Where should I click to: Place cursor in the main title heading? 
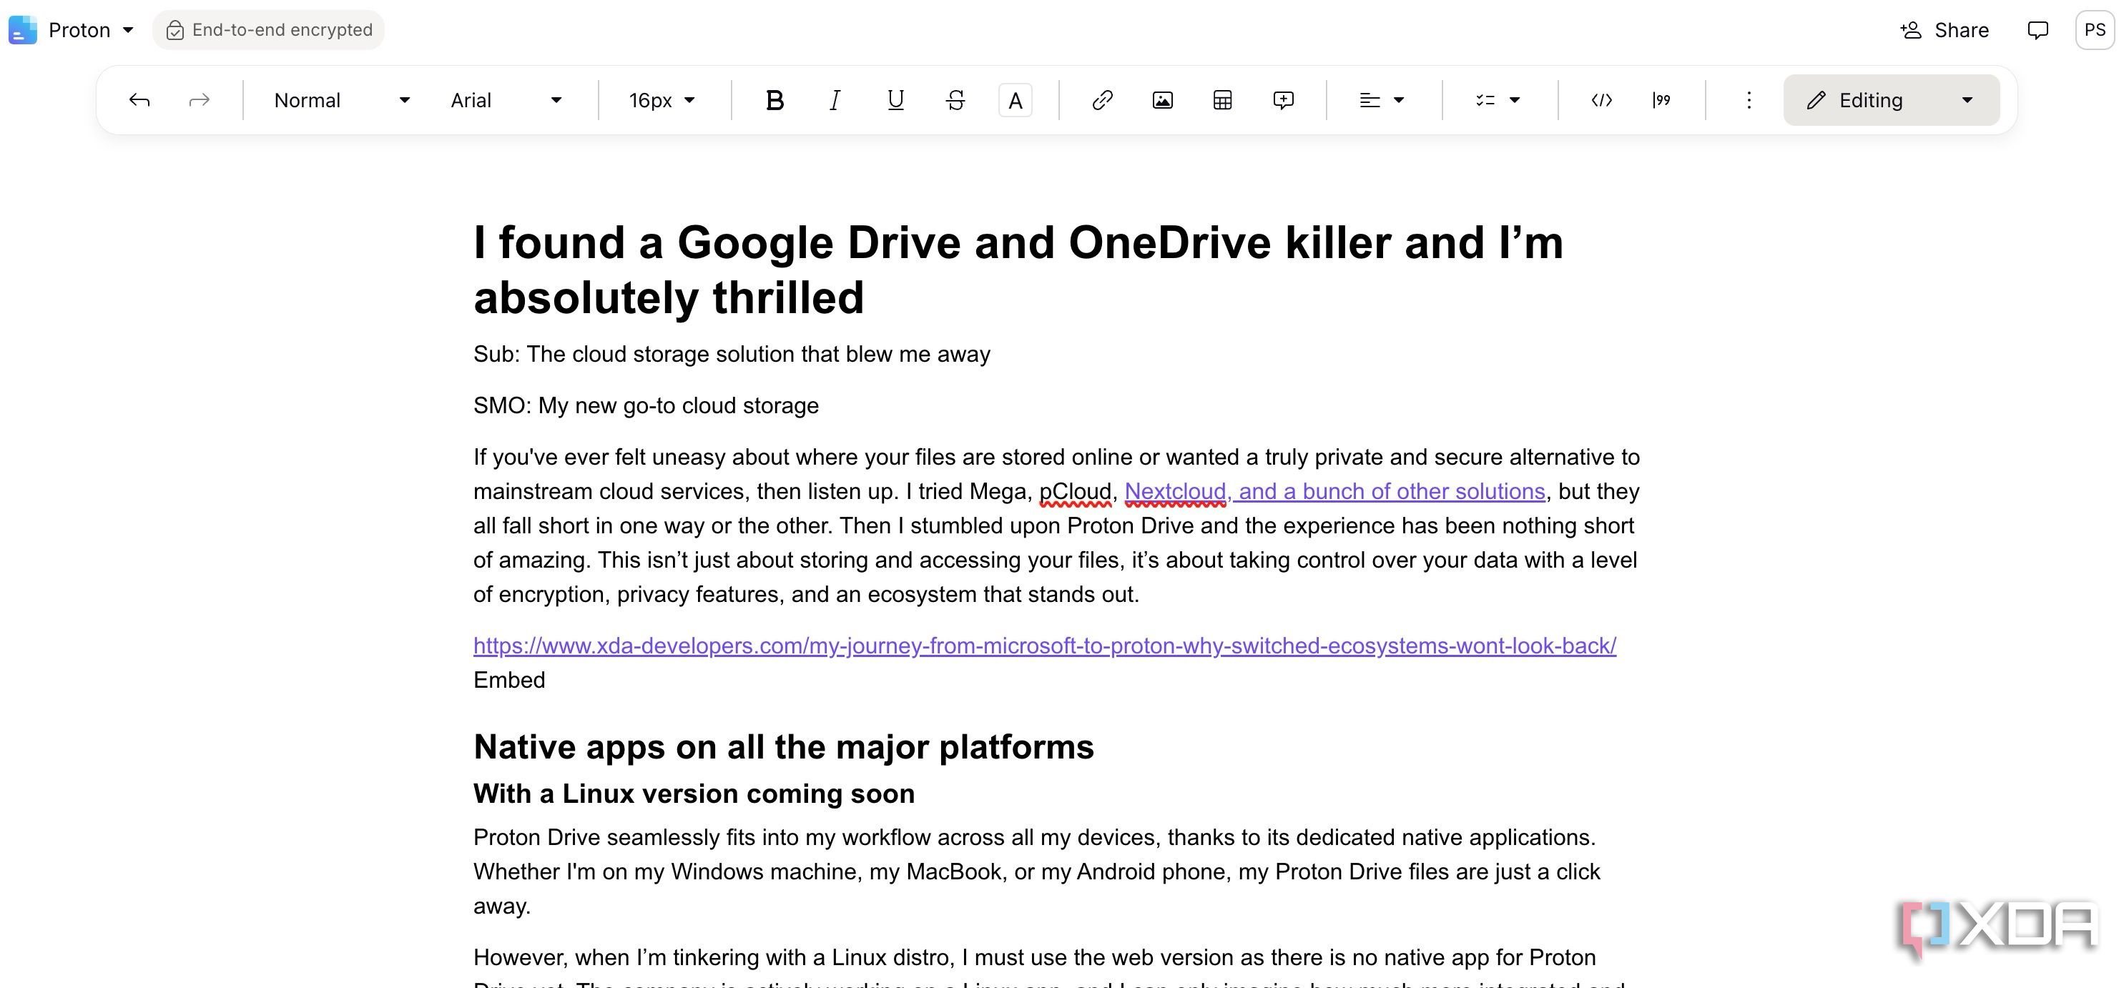point(1018,270)
